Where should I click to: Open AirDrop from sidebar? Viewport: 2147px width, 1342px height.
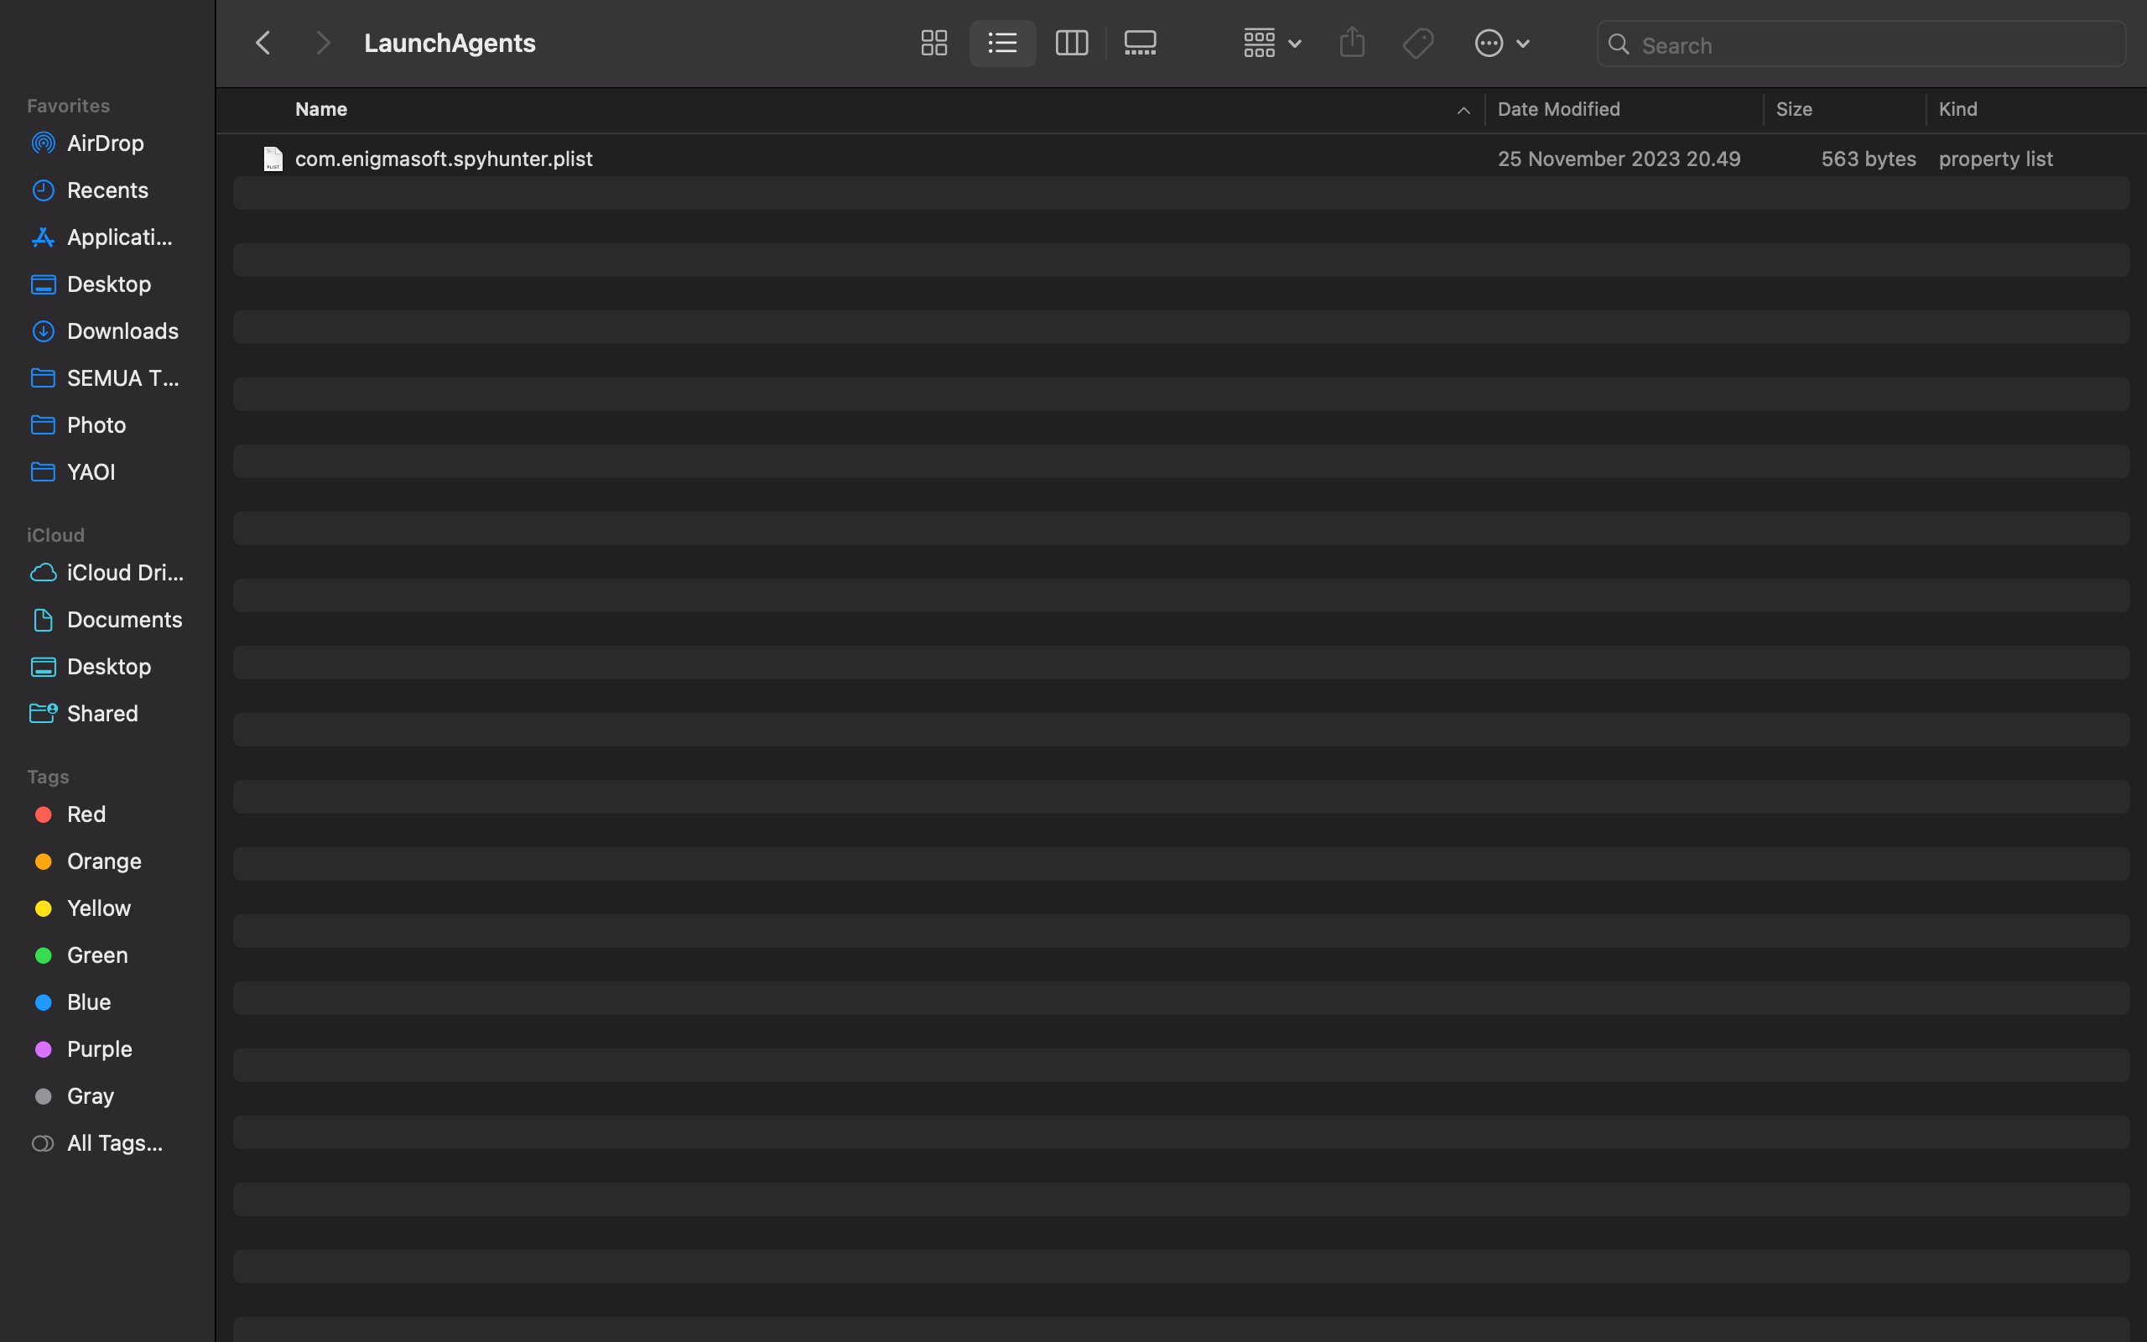click(x=105, y=143)
